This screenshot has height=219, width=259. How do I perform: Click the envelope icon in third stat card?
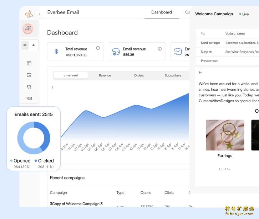pos(178,52)
